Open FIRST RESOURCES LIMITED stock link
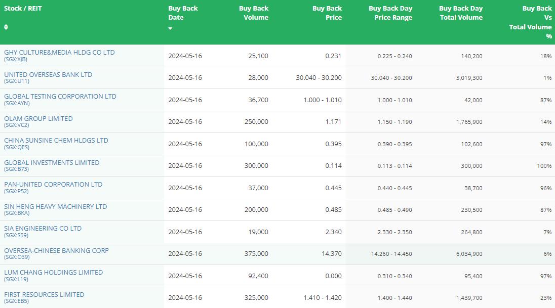555x308 pixels. click(x=44, y=294)
